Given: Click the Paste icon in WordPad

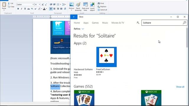Looking at the screenshot, I should 4,5.
